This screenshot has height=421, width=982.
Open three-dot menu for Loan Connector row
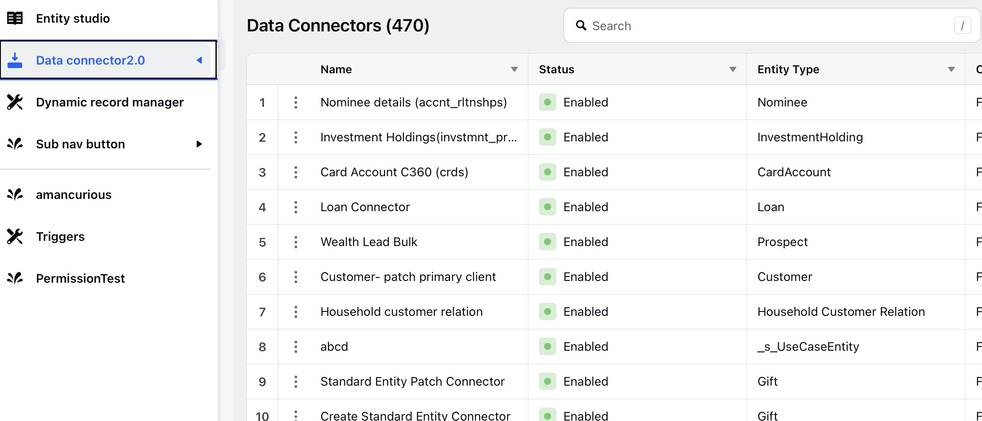296,207
